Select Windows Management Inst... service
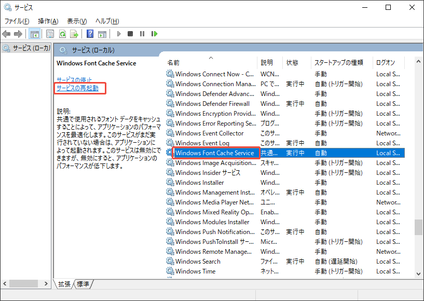Image resolution: width=424 pixels, height=301 pixels. [x=215, y=193]
